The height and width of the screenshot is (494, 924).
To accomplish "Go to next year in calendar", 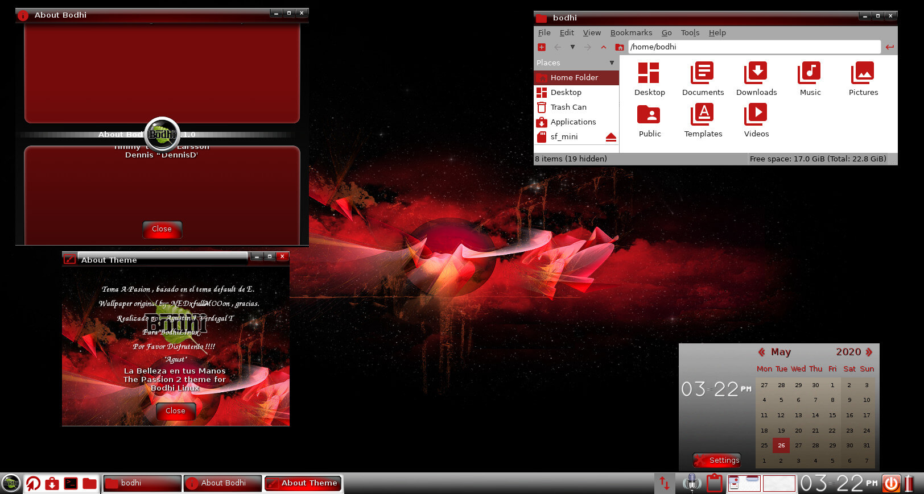I will (x=869, y=352).
